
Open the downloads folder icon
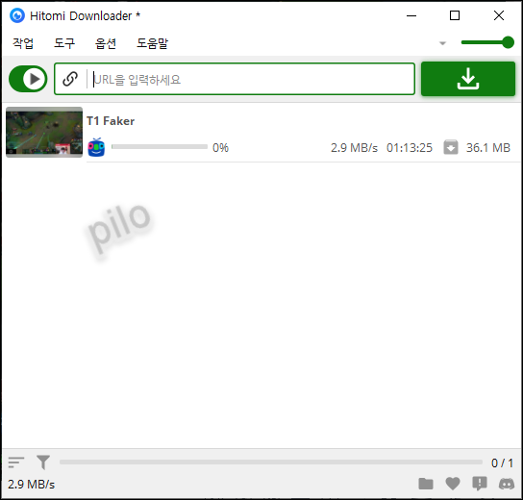426,484
